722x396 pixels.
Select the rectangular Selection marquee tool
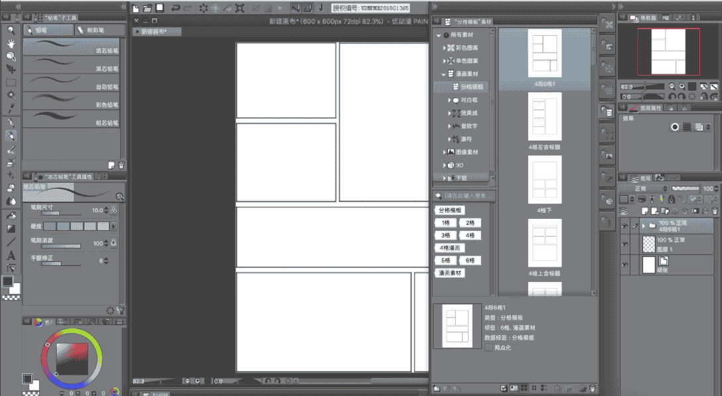11,82
